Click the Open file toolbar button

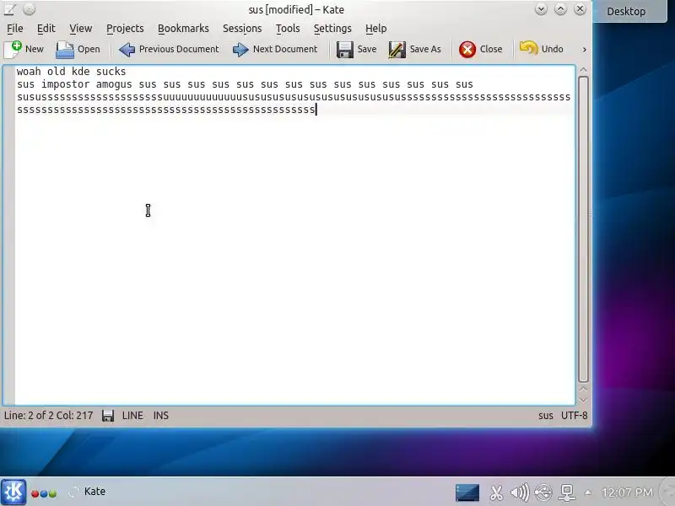(x=78, y=49)
